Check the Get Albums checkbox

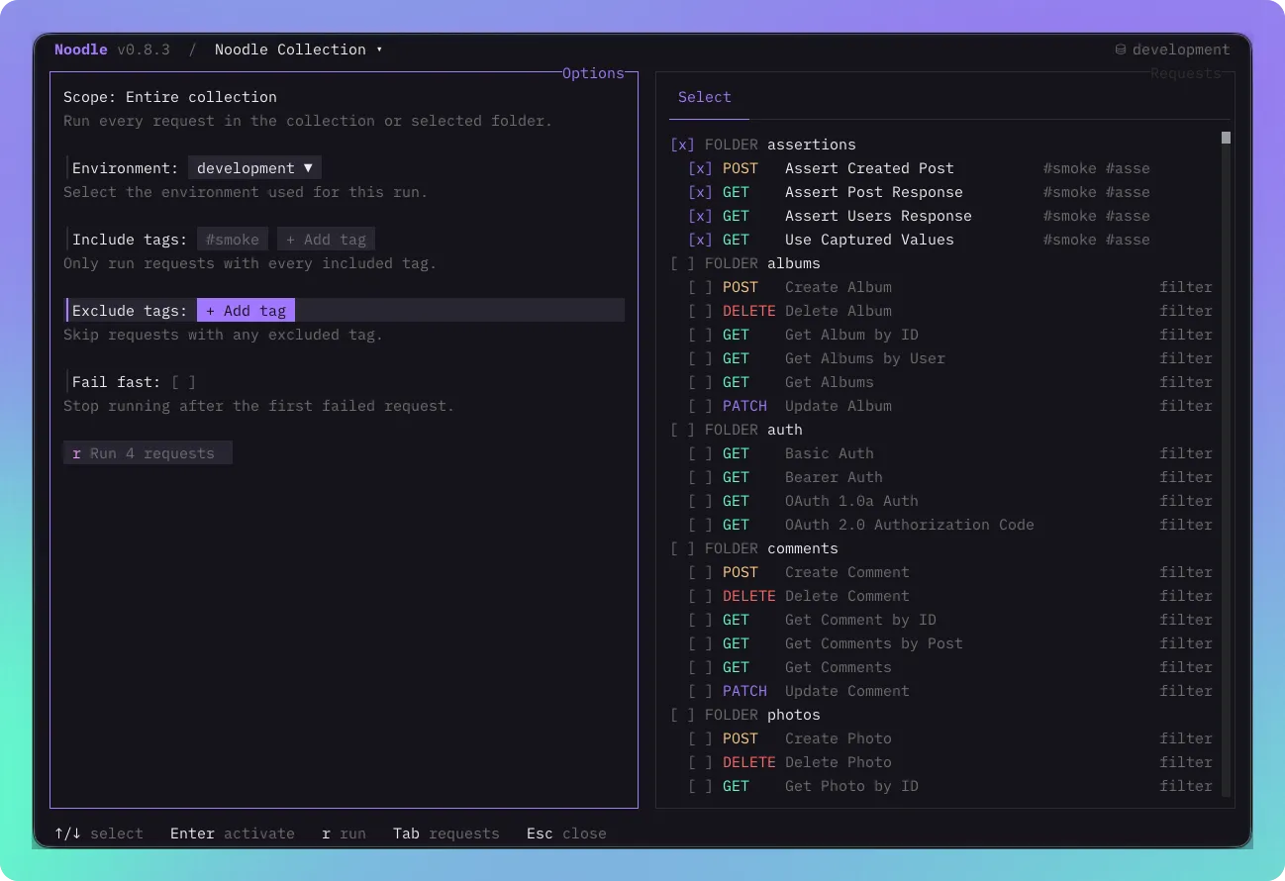coord(701,382)
